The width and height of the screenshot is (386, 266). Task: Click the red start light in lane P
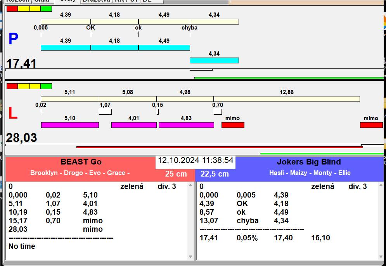tap(12, 9)
